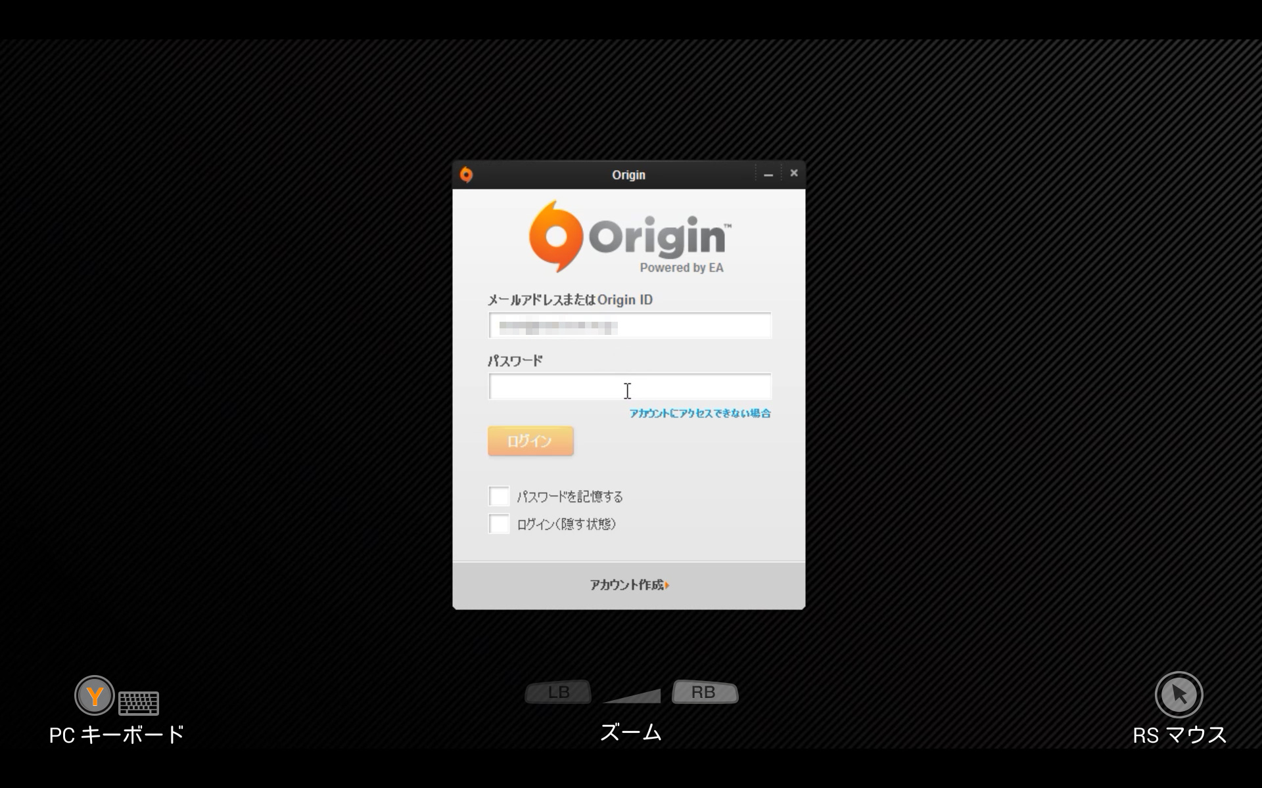Screen dimensions: 1262x788
Task: Click the RS mouse cursor icon
Action: pos(1179,694)
